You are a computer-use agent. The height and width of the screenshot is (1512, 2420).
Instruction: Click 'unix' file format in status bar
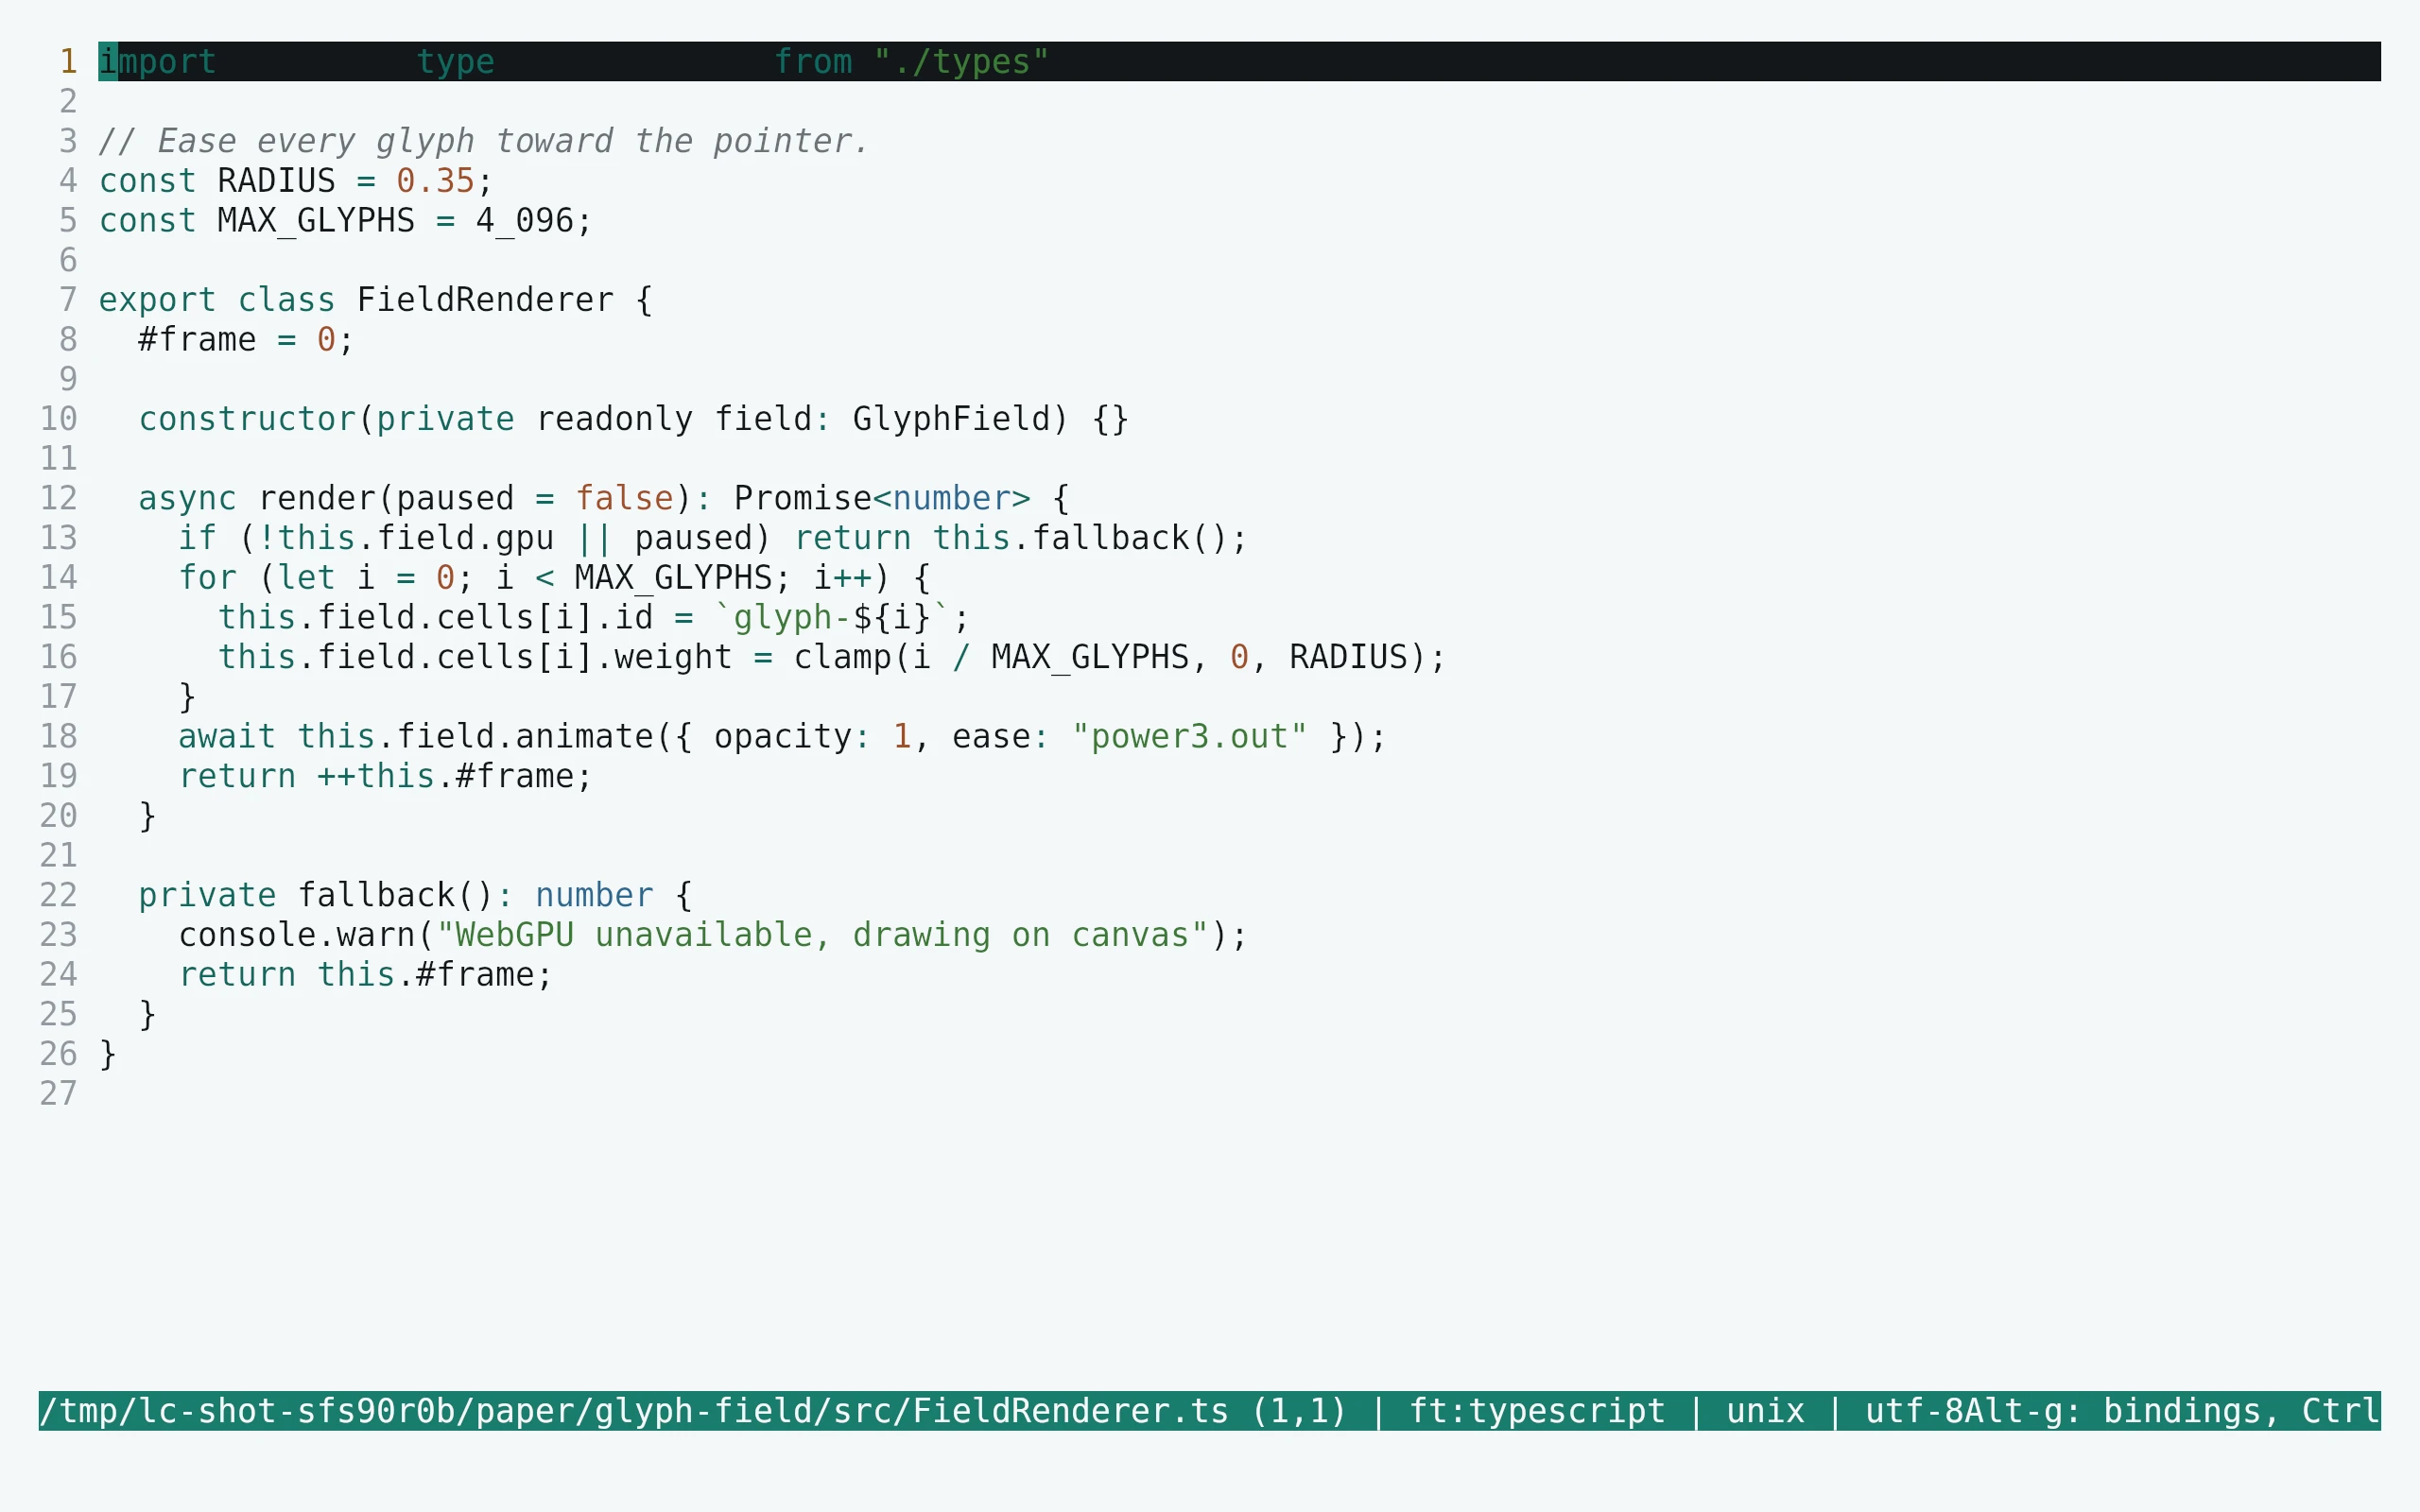pos(1765,1411)
